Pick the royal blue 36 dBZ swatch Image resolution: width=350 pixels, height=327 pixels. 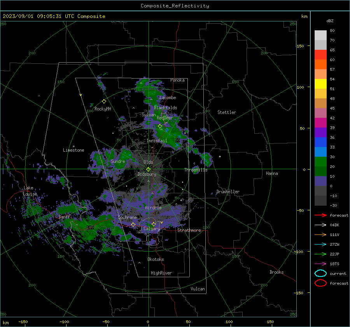click(320, 142)
